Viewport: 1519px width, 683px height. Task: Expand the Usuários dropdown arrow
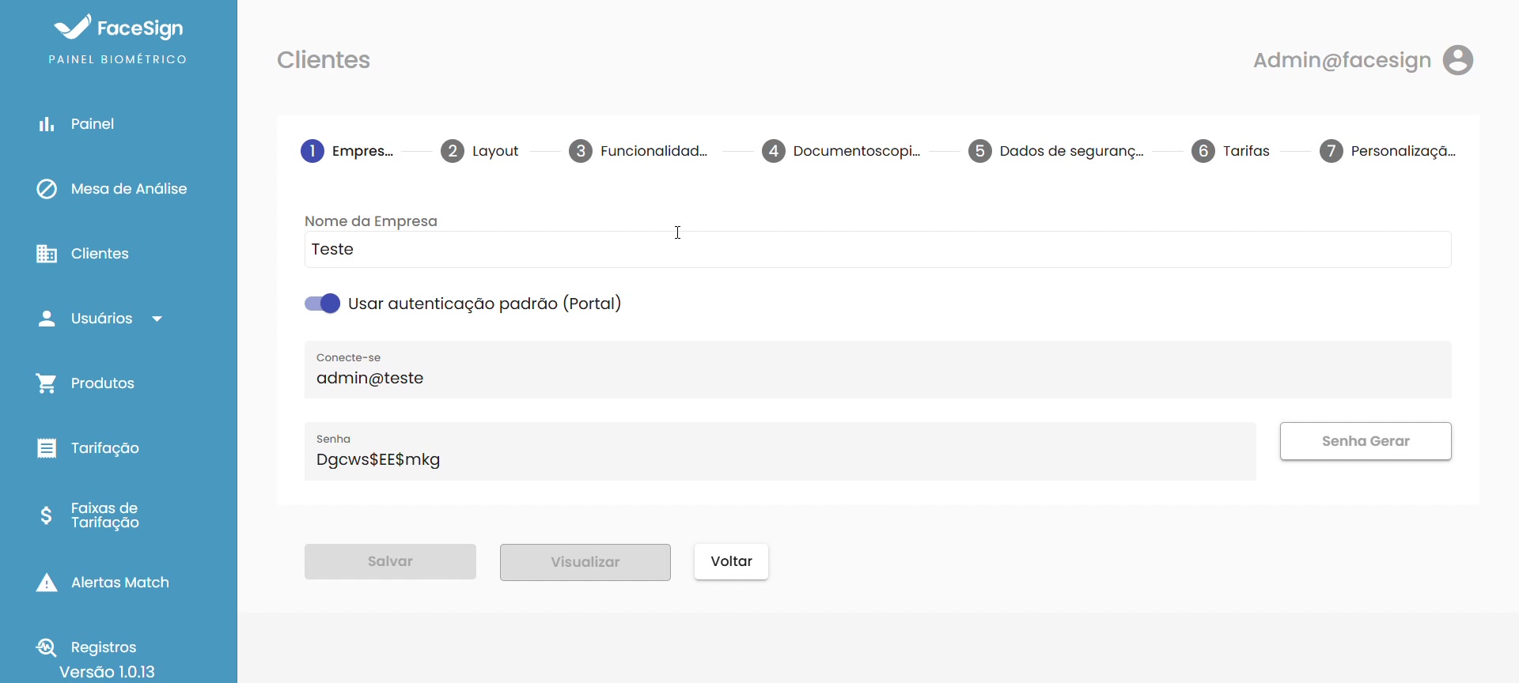[157, 319]
